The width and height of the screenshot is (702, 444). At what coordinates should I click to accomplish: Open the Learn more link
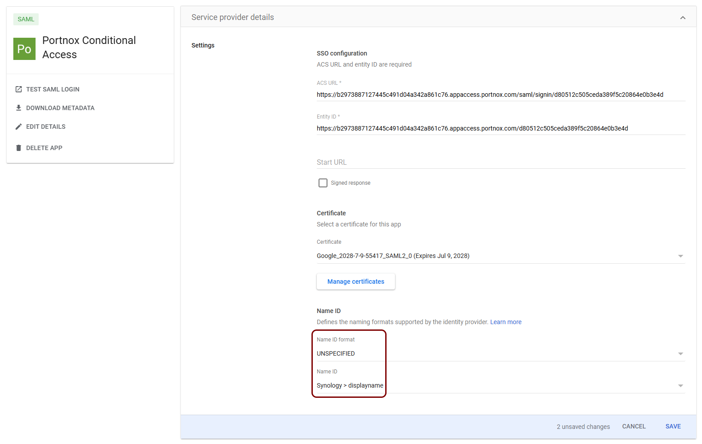(x=506, y=322)
